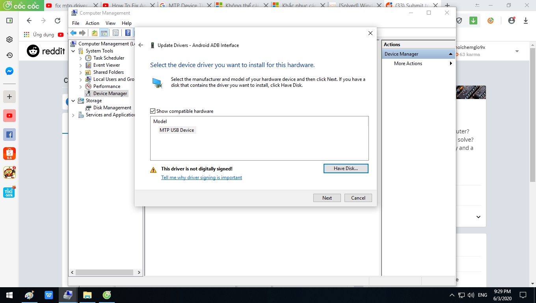The width and height of the screenshot is (536, 303).
Task: Click the Have Disk button
Action: coord(346,168)
